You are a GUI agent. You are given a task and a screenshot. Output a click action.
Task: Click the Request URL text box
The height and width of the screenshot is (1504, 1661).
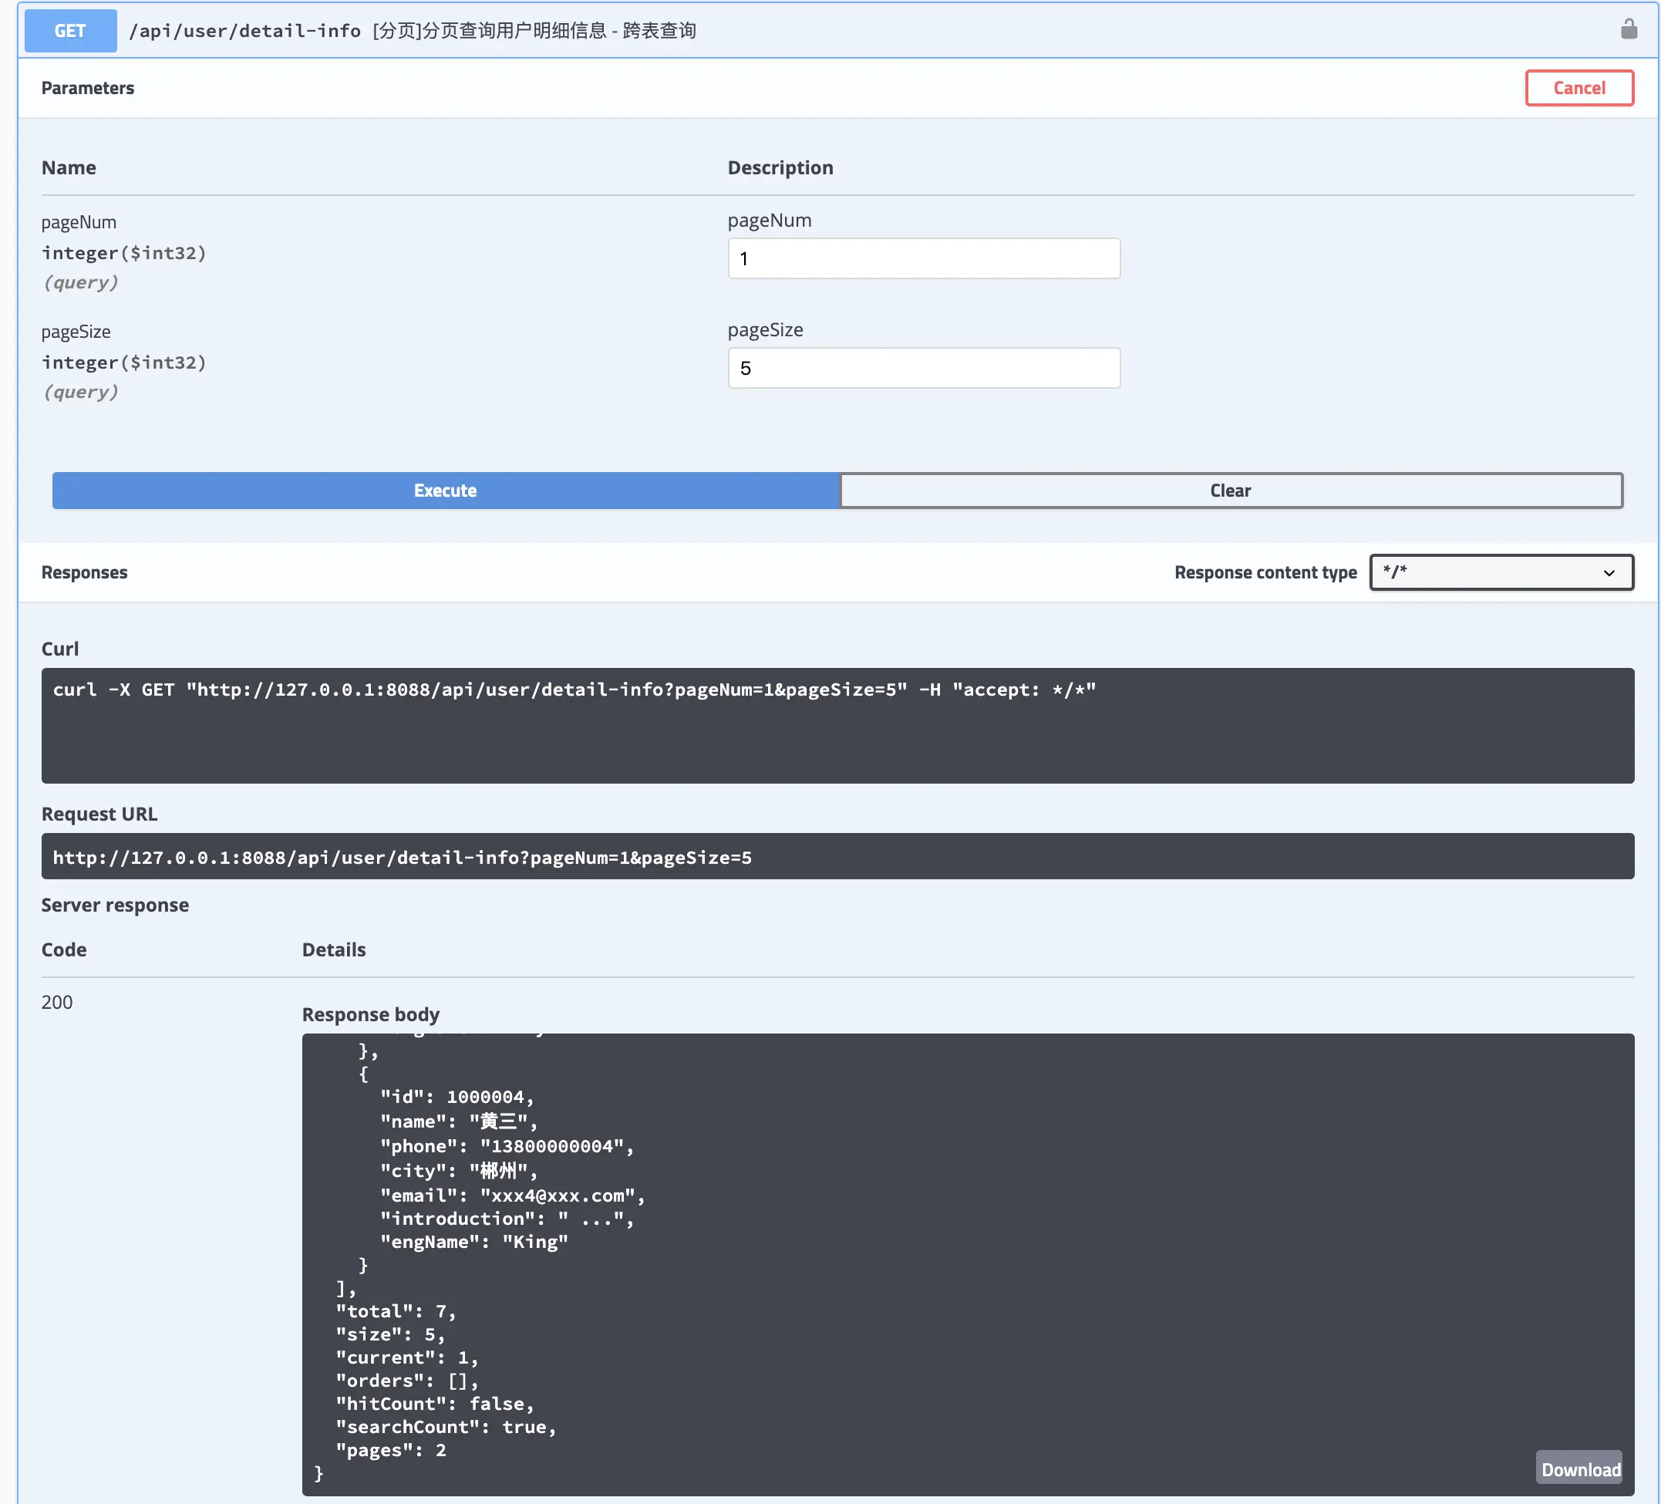tap(836, 857)
